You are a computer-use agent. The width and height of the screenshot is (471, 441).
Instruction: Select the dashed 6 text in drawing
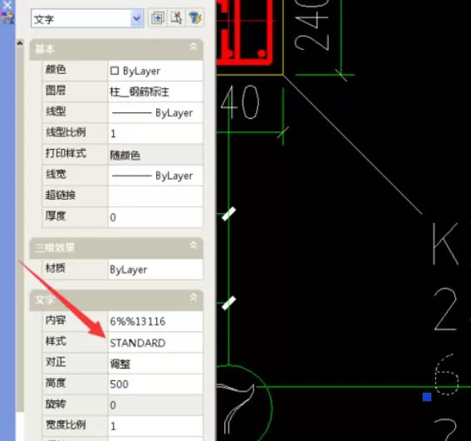click(x=447, y=374)
